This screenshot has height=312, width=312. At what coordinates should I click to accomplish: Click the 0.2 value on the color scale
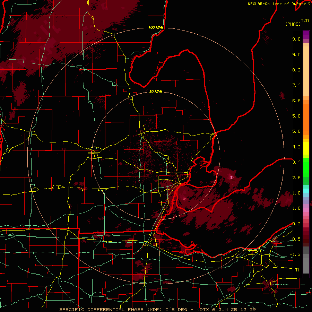tap(296, 224)
